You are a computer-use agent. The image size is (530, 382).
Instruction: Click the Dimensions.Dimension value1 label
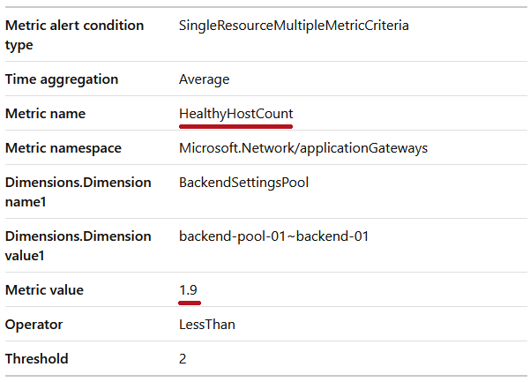point(78,246)
